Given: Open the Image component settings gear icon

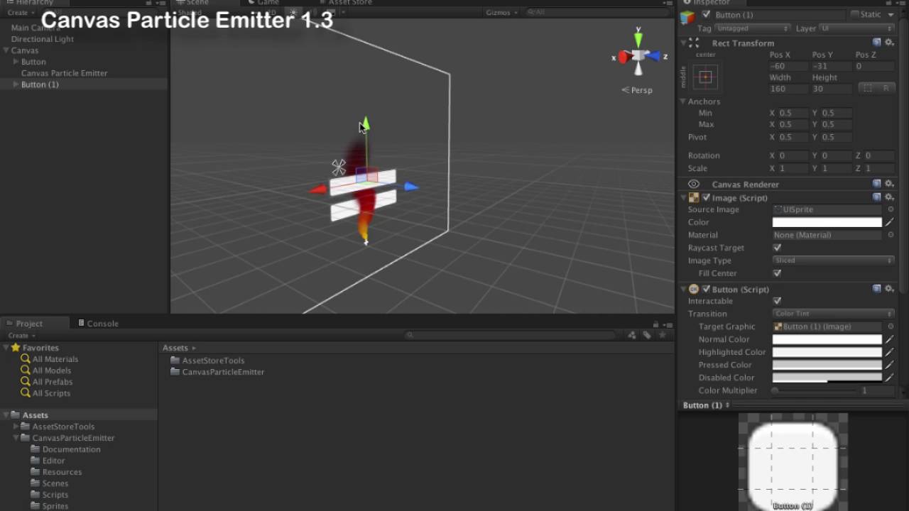Looking at the screenshot, I should tap(889, 197).
